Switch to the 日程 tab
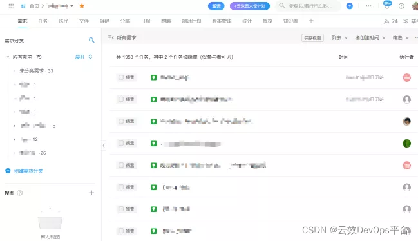Image resolution: width=418 pixels, height=241 pixels. click(x=146, y=21)
